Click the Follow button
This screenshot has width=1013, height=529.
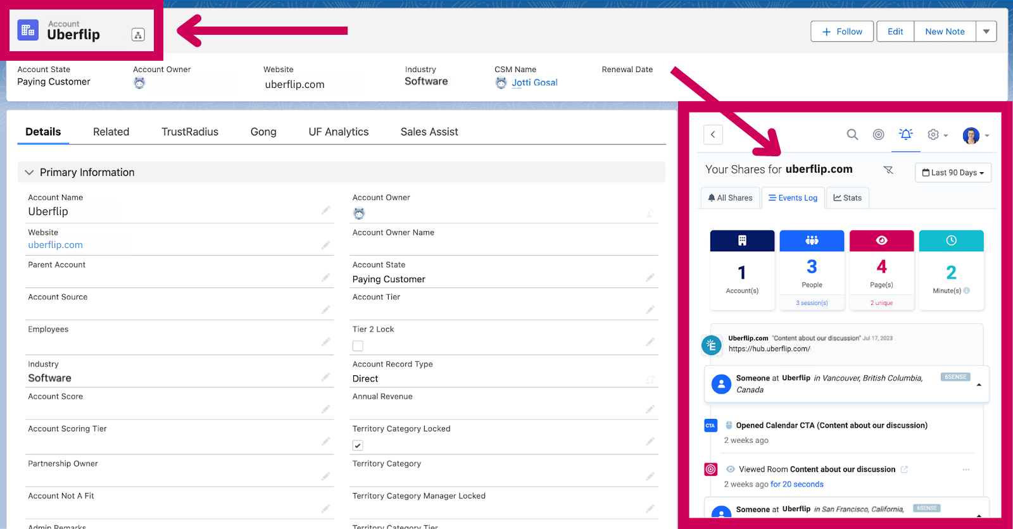[x=842, y=32]
